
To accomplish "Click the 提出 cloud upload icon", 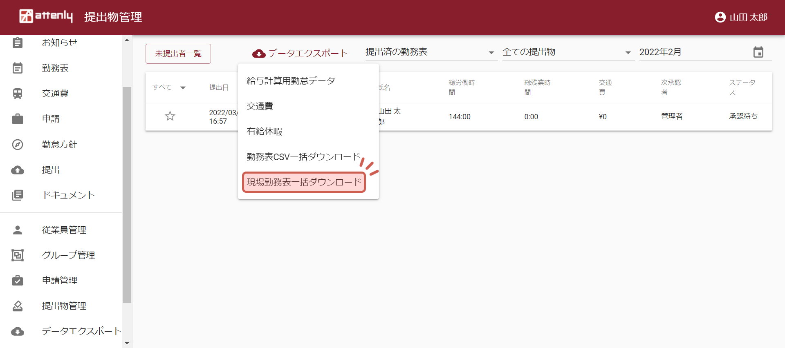I will 18,170.
